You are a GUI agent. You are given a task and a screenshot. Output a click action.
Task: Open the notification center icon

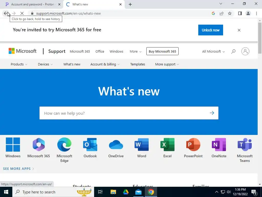pyautogui.click(x=254, y=192)
